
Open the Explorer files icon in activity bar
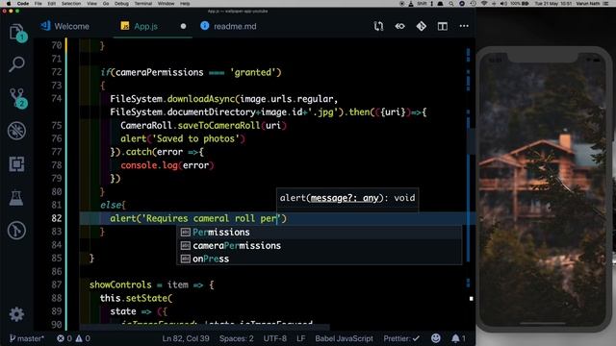tap(17, 32)
